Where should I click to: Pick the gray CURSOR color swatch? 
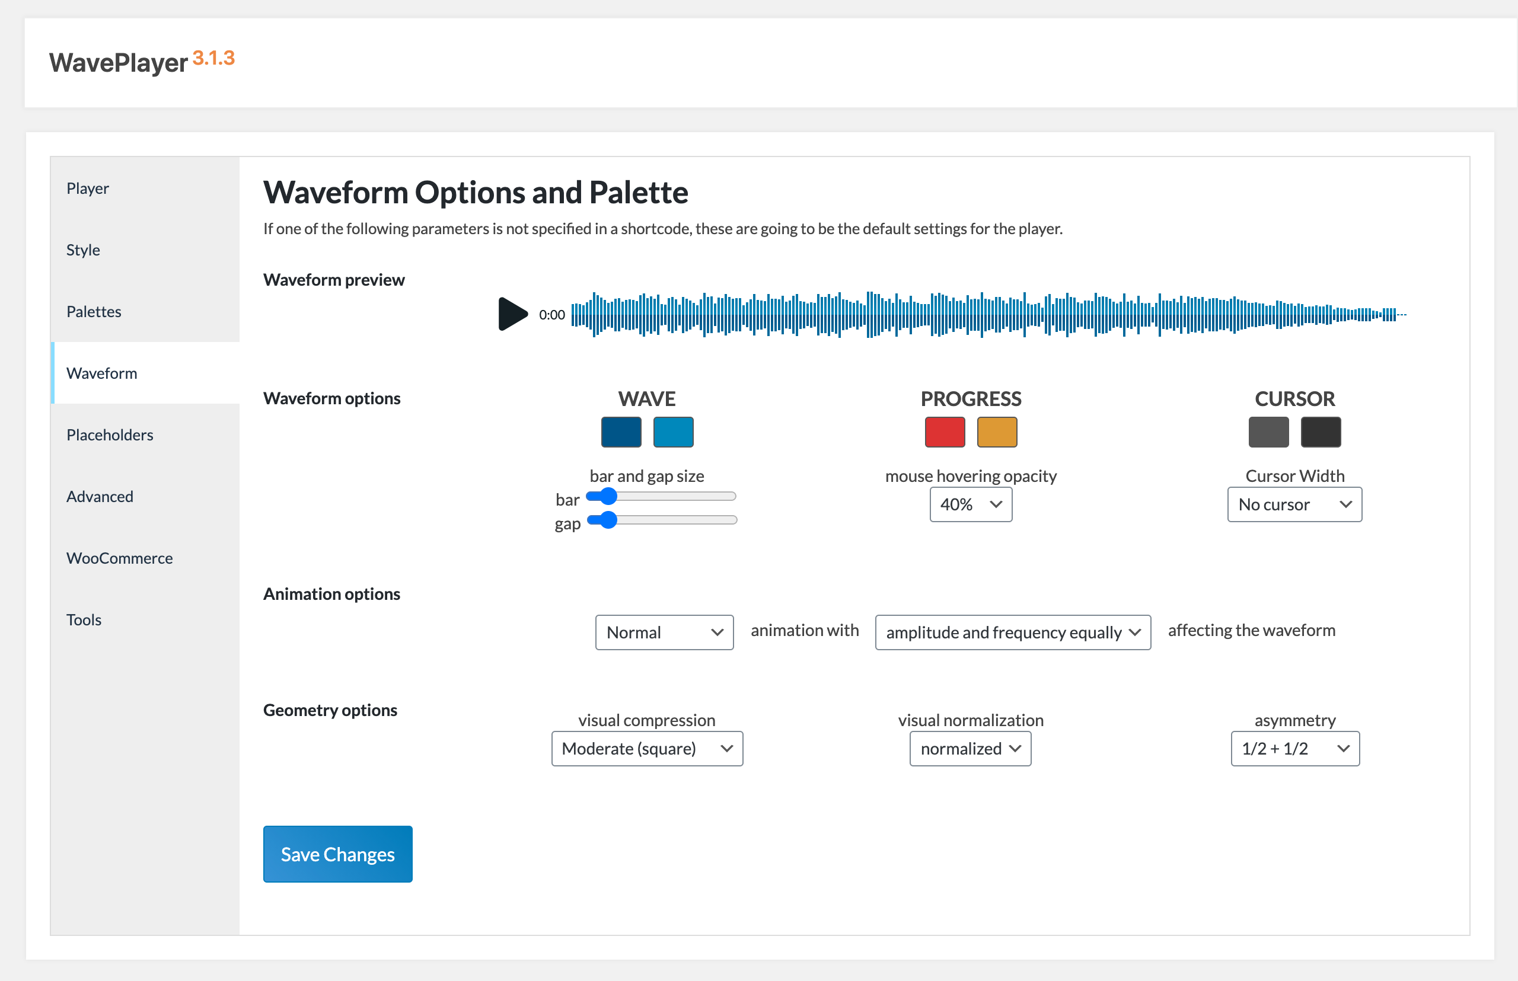click(1268, 433)
